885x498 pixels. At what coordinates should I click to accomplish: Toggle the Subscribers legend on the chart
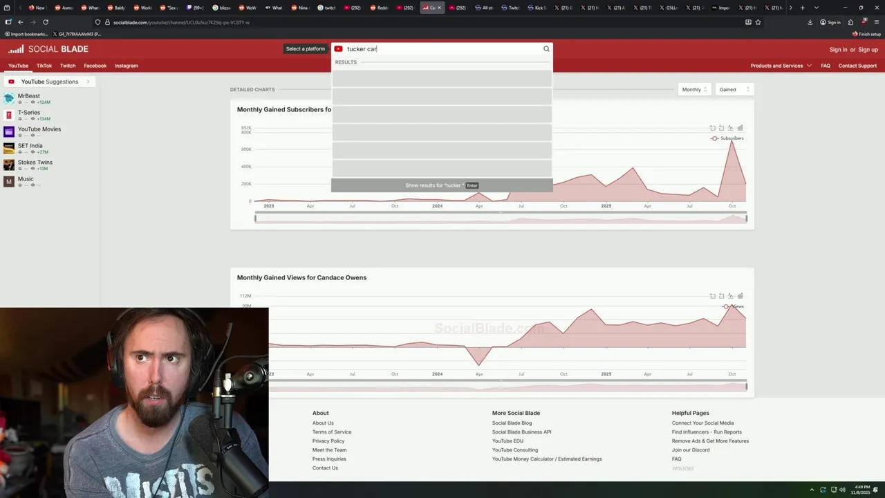(727, 138)
